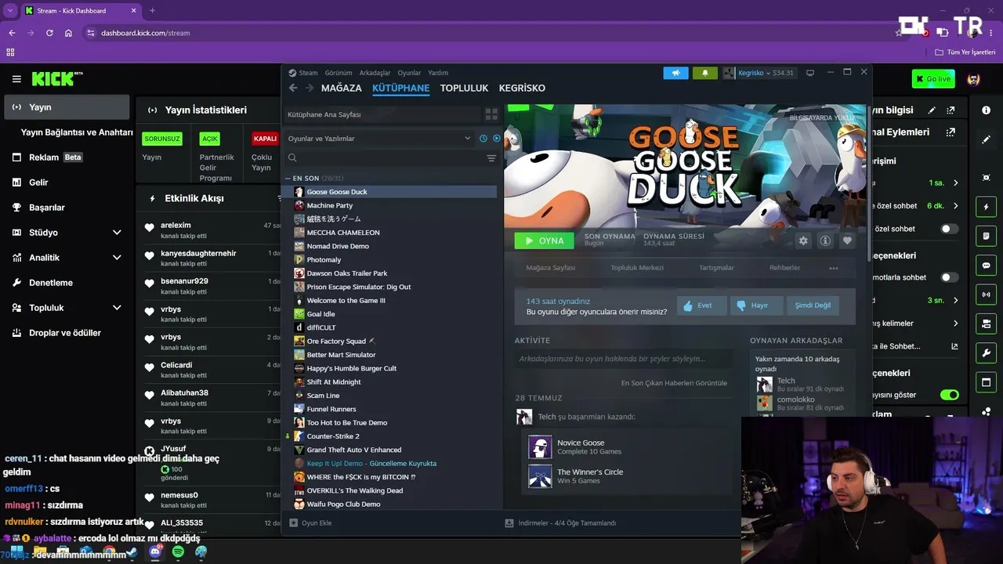Open the chat bubble panel icon

[x=986, y=266]
